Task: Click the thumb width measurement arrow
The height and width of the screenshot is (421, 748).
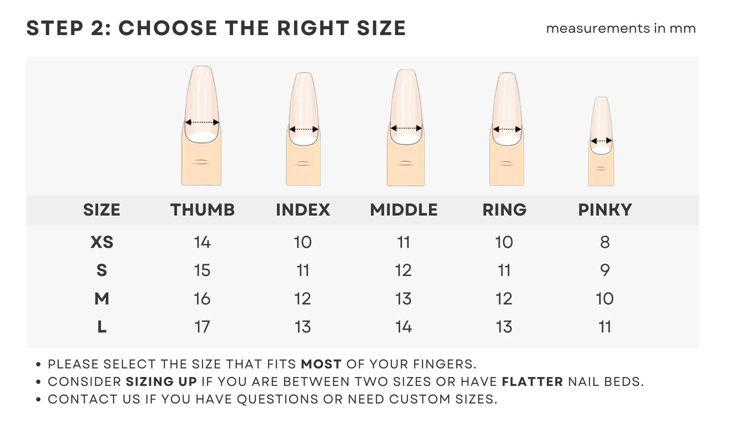Action: pos(202,122)
